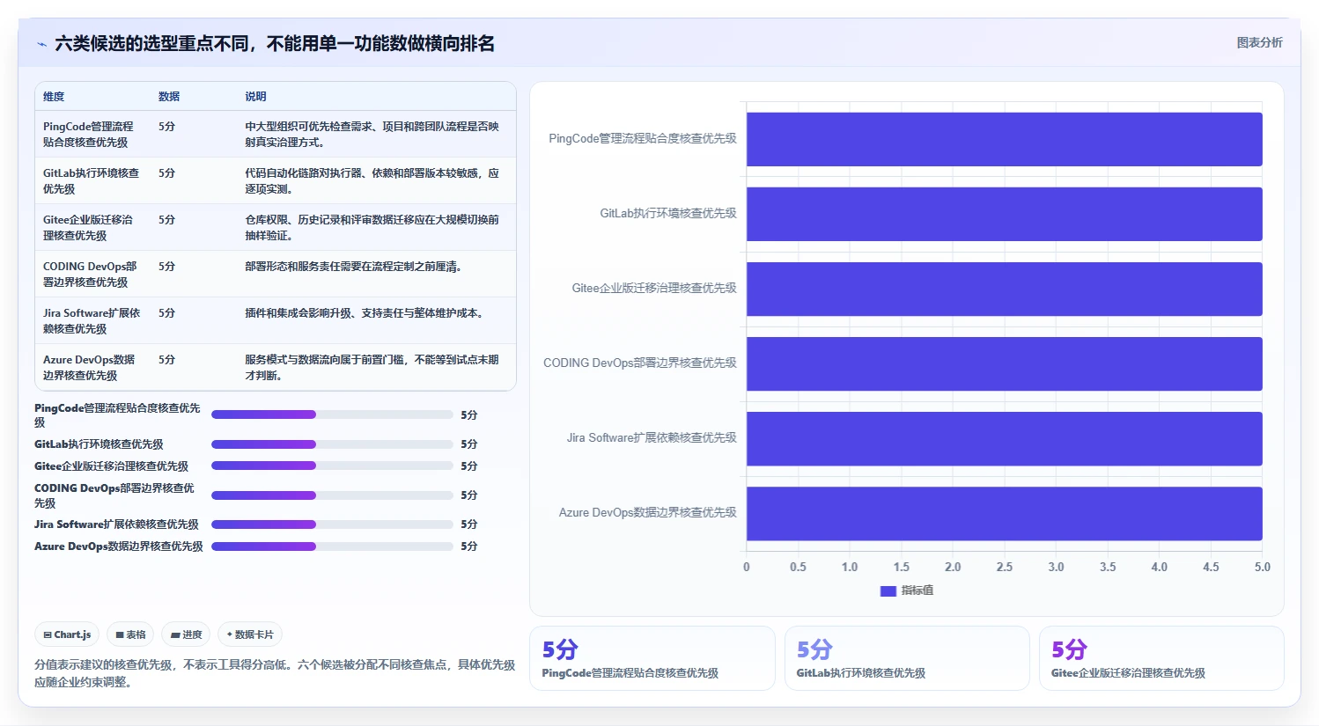Click the Jira Software扩展依赖 progress bar
Viewport: 1319px width, 726px height.
pos(332,524)
